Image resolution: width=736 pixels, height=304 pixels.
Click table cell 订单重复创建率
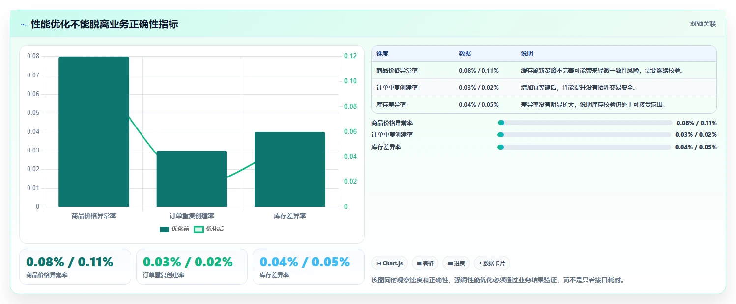click(397, 88)
